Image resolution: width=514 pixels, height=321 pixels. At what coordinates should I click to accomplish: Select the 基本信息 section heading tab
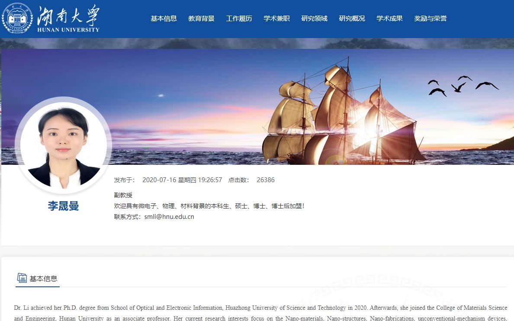point(37,279)
